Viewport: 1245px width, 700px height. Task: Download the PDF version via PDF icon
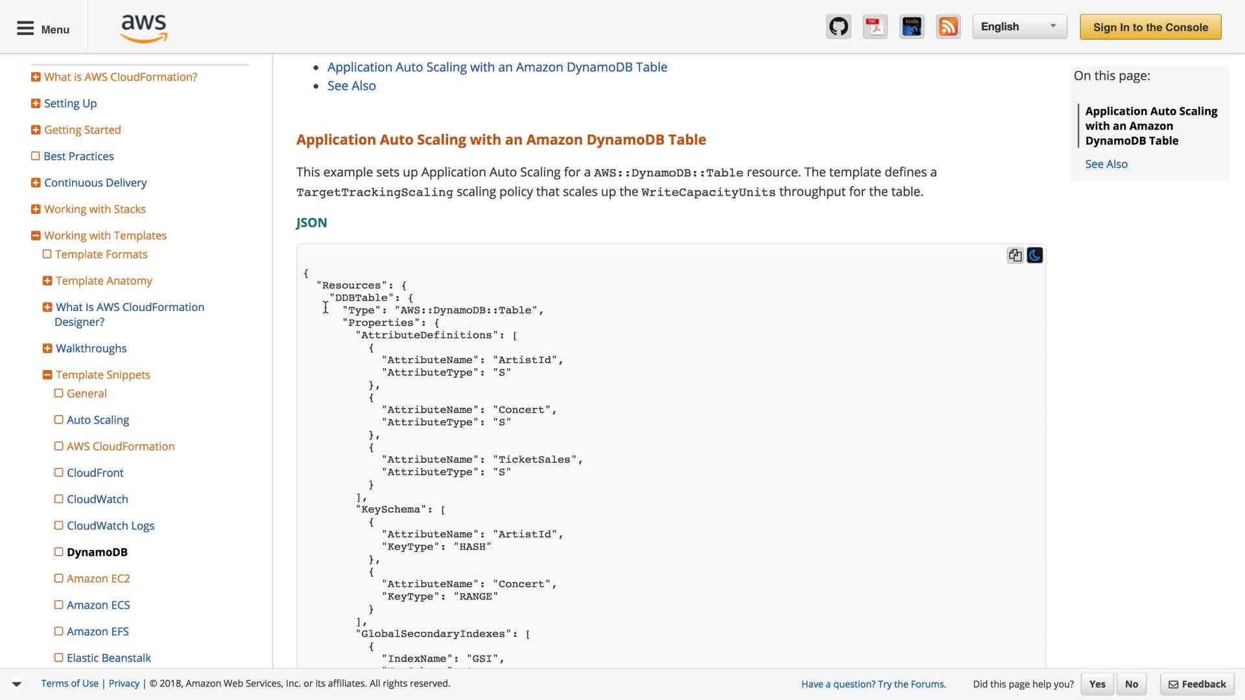coord(875,27)
